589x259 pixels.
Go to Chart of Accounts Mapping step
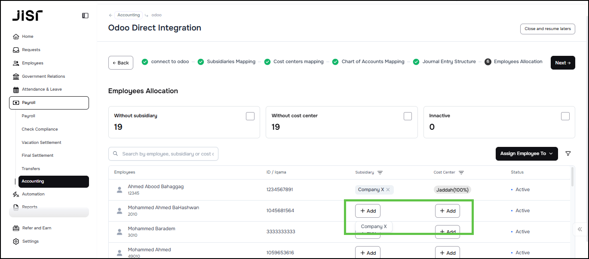click(372, 62)
